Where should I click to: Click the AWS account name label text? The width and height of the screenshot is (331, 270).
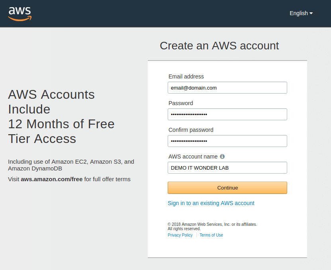(x=193, y=157)
